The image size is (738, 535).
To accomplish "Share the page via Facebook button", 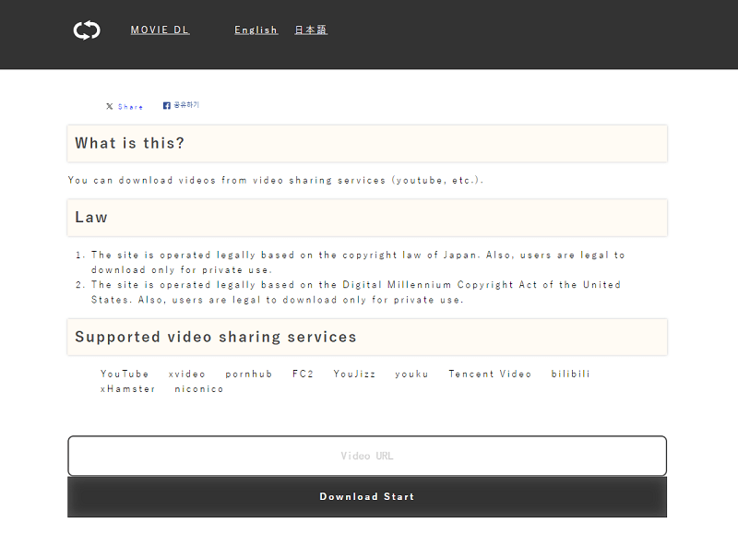I will (181, 106).
